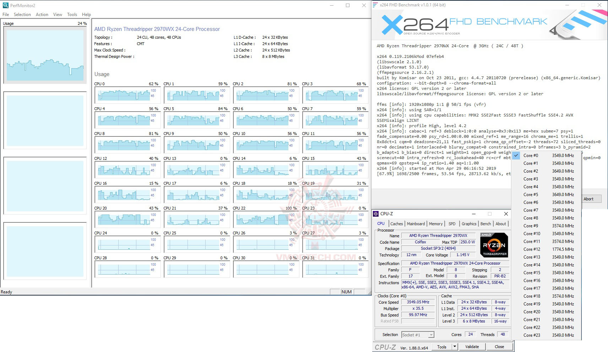Viewport: 608px width, 352px height.
Task: Select Core #23 in the core list
Action: (x=546, y=335)
